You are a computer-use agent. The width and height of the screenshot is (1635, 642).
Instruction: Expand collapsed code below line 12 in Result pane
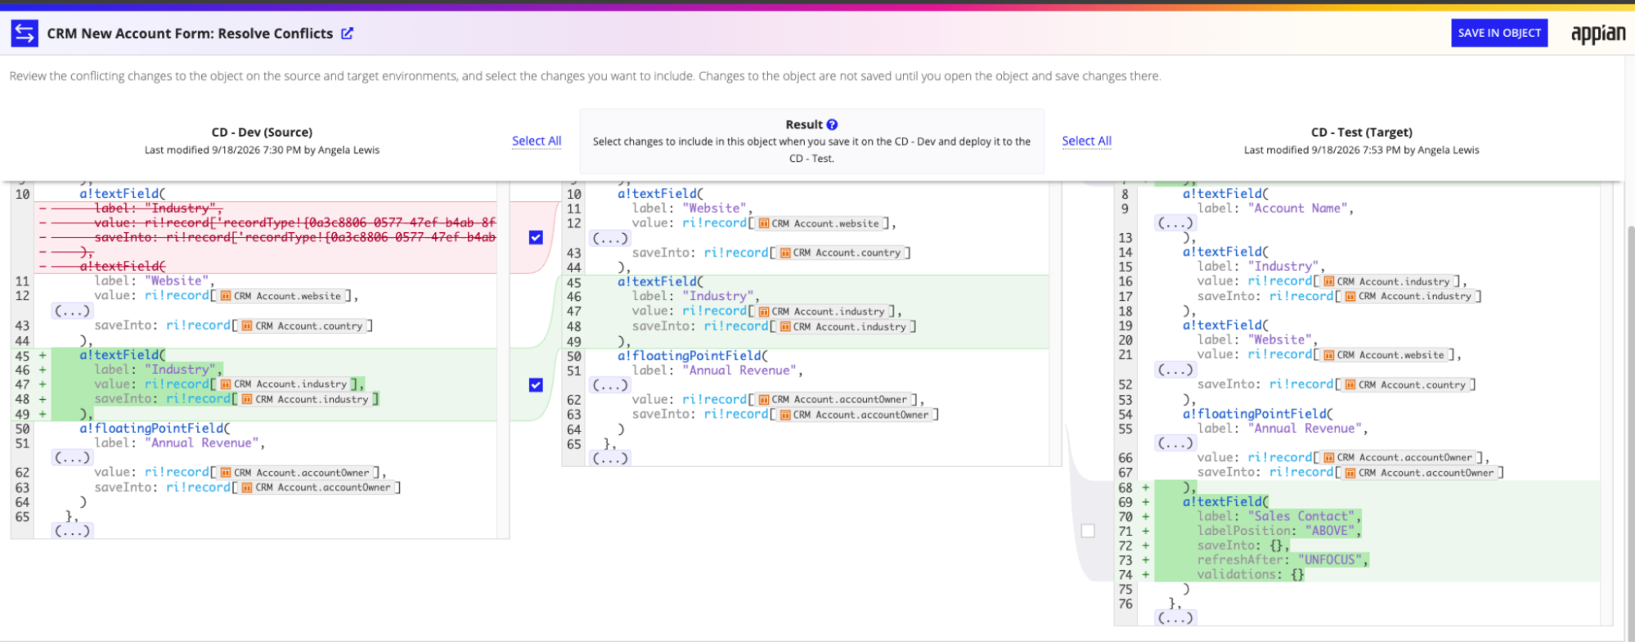[610, 238]
